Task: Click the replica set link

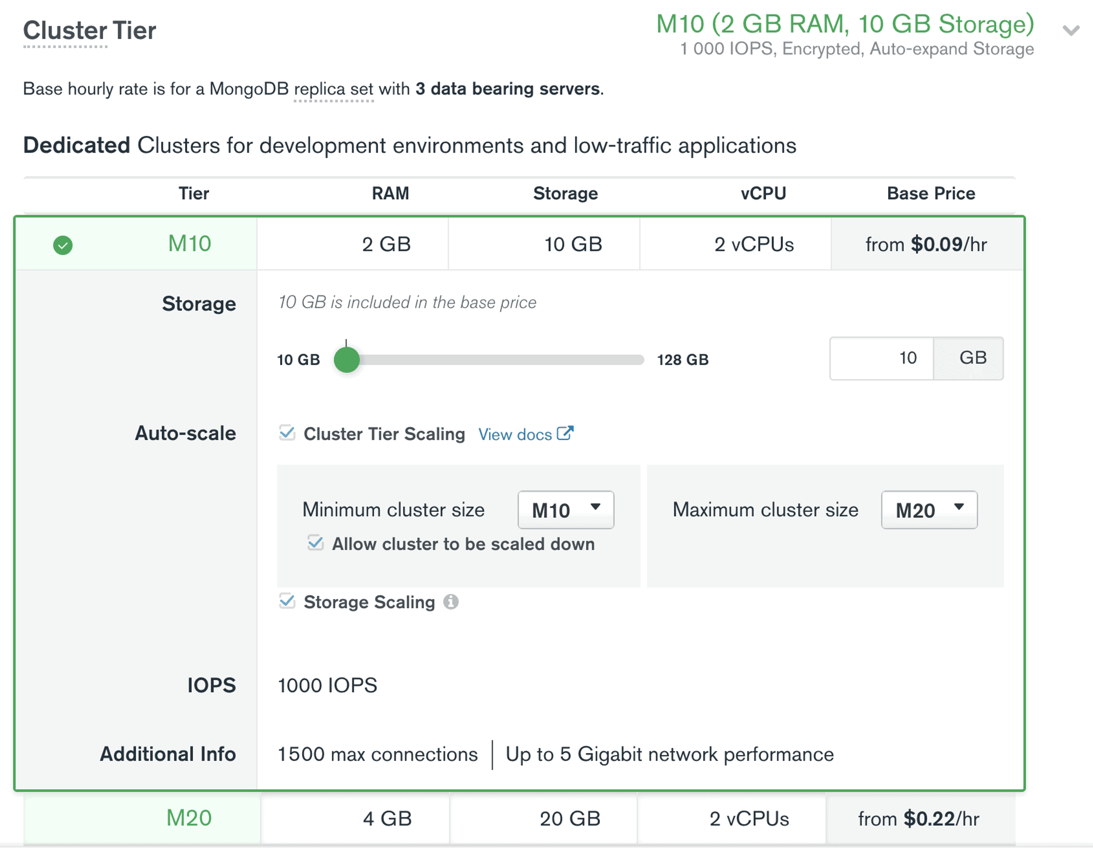Action: pos(334,89)
